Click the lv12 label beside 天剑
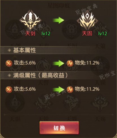 pyautogui.click(x=46, y=34)
